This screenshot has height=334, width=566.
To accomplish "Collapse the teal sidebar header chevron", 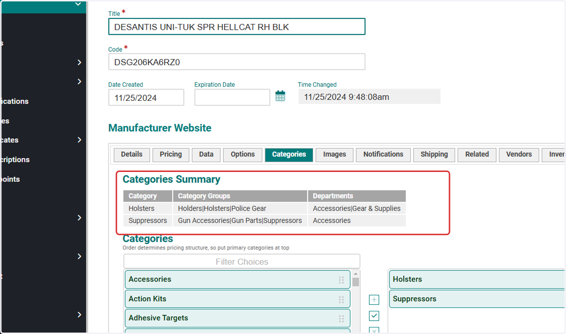I will point(78,4).
